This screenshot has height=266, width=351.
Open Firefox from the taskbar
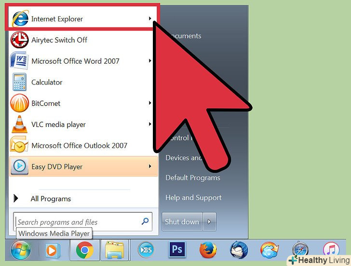(208, 250)
